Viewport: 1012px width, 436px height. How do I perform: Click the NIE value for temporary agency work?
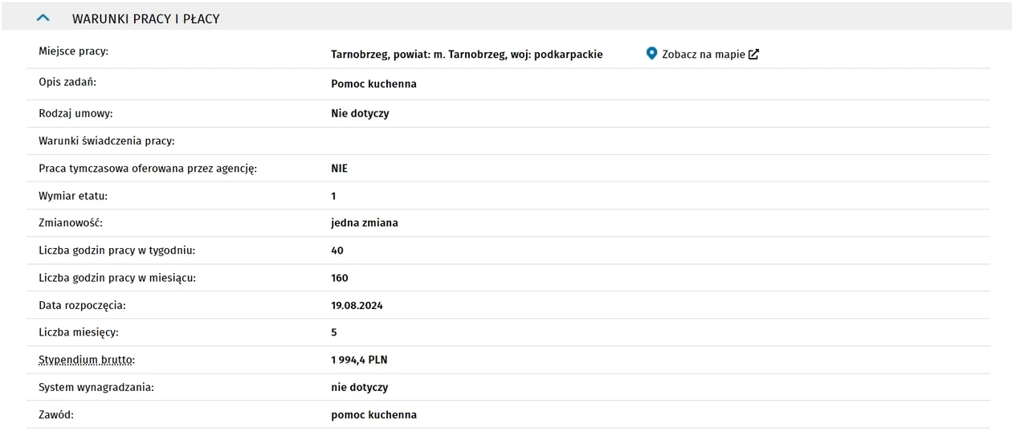click(x=339, y=169)
